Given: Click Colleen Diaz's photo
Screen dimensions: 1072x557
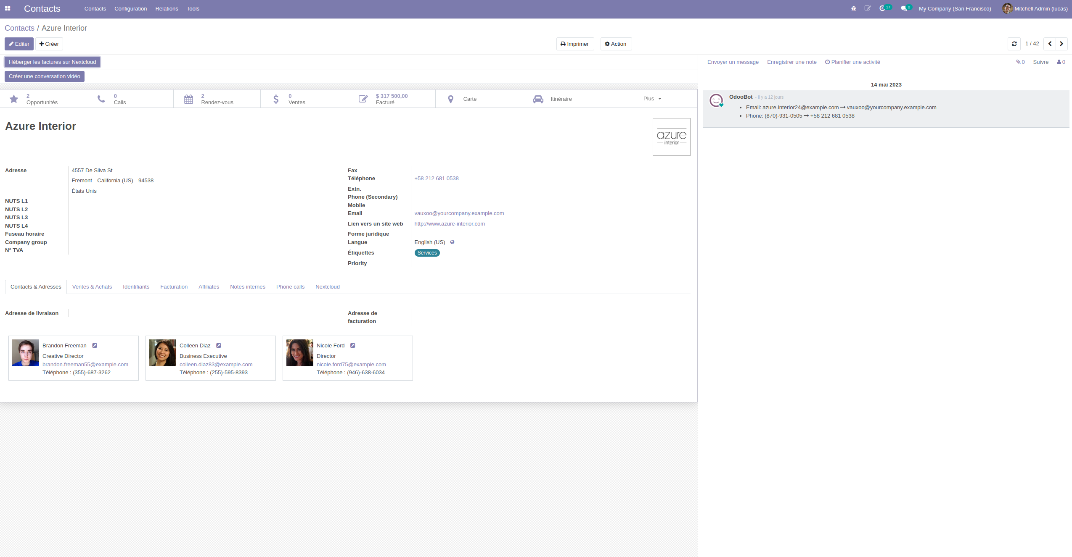Looking at the screenshot, I should pos(163,353).
